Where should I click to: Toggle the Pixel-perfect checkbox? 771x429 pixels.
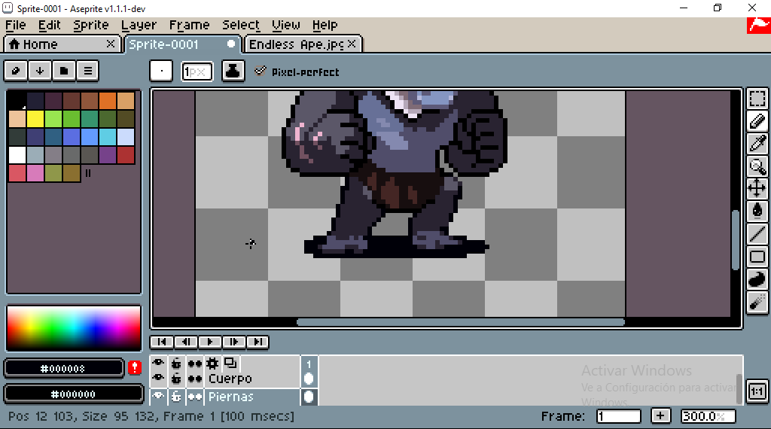click(260, 71)
